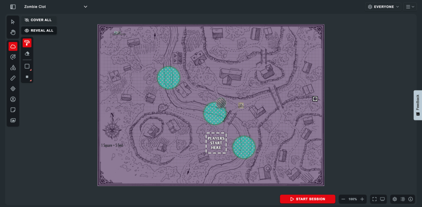Screen dimensions: 422x207
Task: Pick the ruler measurement tool
Action: (13, 78)
